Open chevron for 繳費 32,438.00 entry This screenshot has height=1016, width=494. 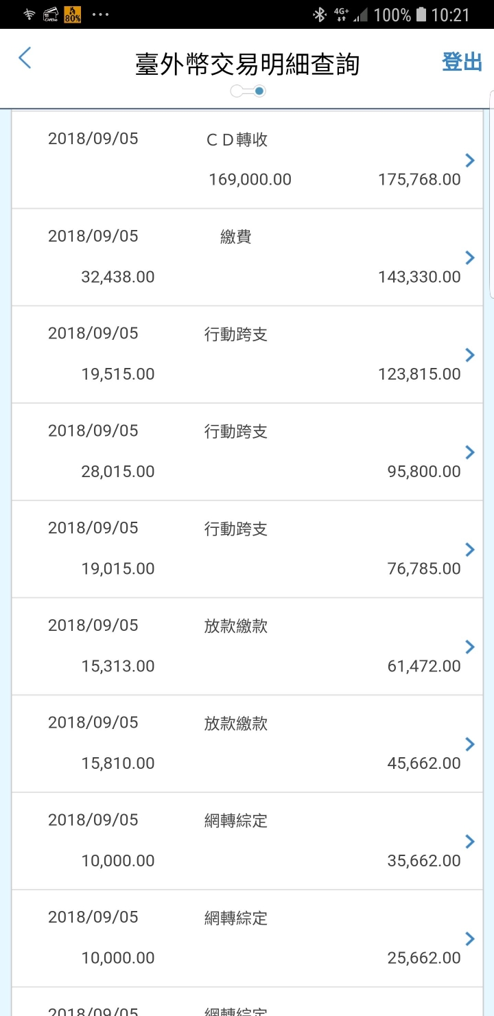(470, 258)
